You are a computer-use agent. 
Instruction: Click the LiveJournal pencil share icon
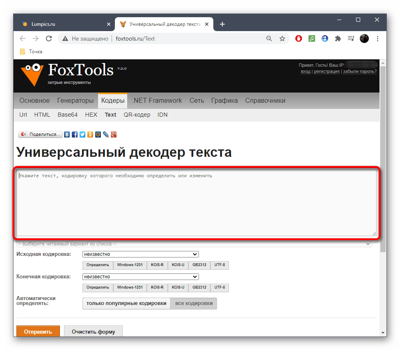click(106, 134)
